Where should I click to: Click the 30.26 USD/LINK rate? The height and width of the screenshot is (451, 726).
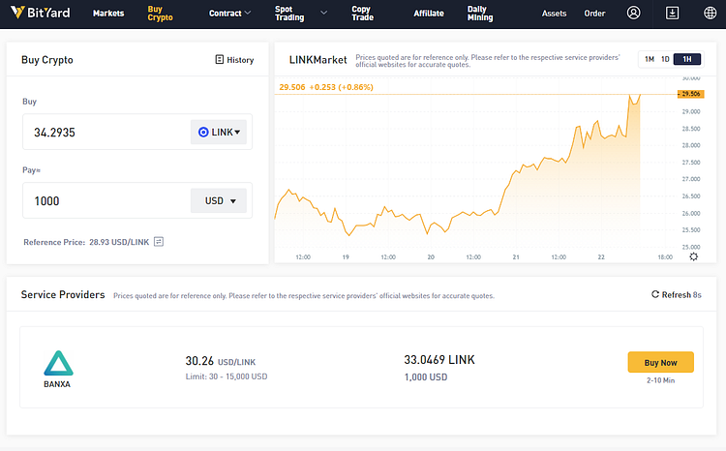coord(221,361)
